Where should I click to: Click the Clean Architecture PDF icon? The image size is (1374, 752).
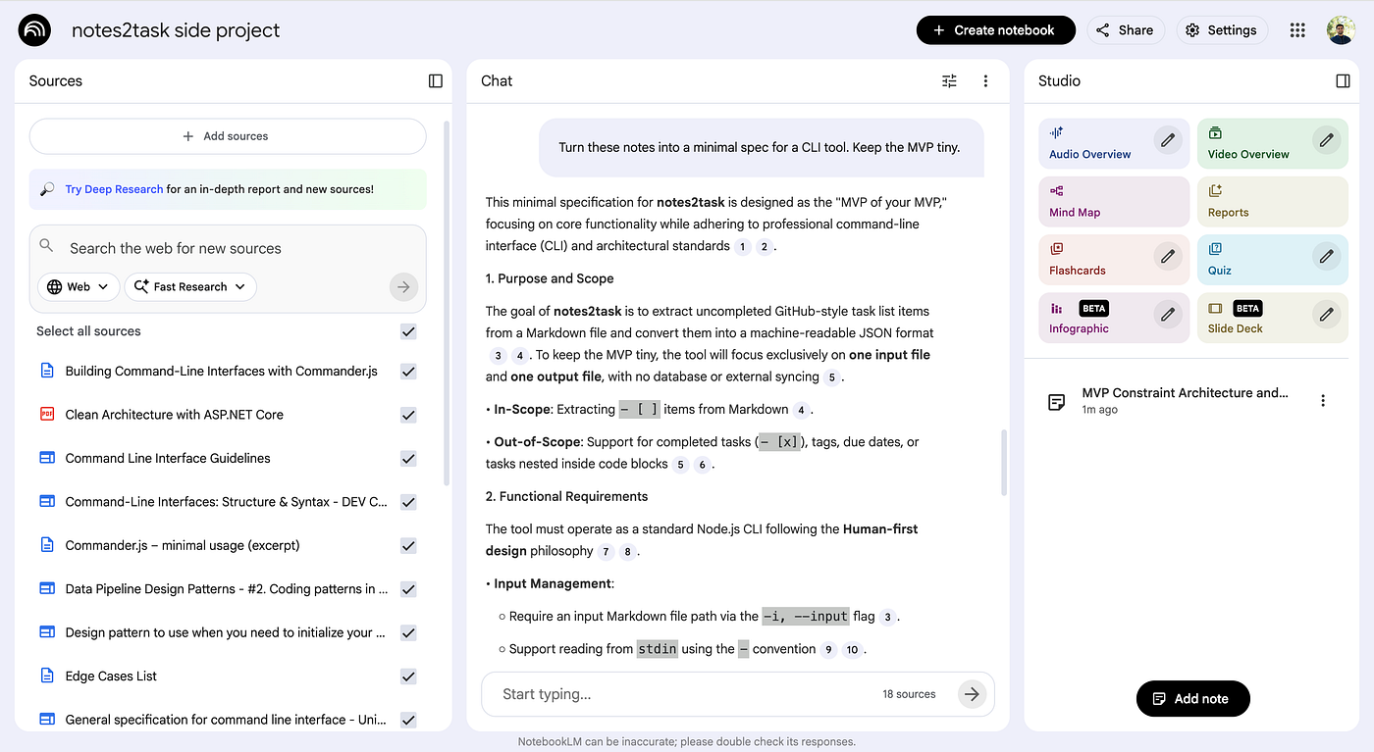(46, 415)
